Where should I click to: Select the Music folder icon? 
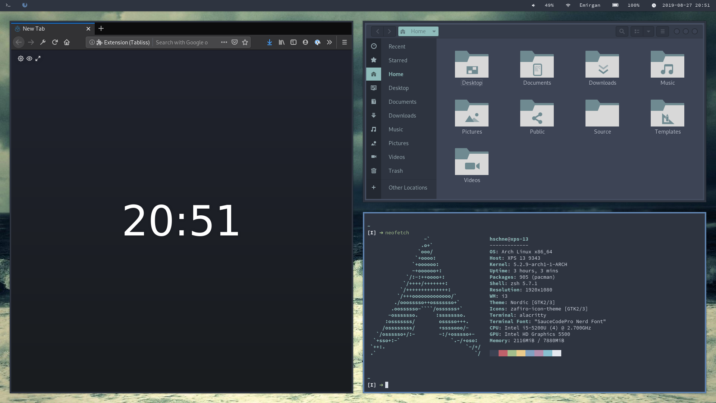pos(668,64)
